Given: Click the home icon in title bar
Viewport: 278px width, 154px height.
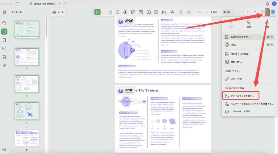Looking at the screenshot, I should [17, 4].
